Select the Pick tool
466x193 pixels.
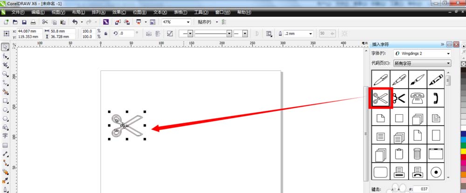click(5, 47)
